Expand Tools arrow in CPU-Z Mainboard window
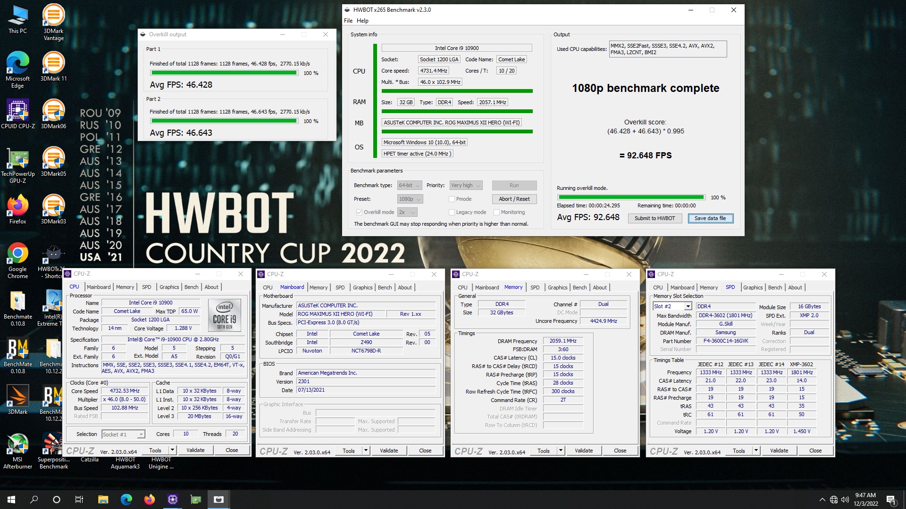This screenshot has height=509, width=906. (x=366, y=451)
